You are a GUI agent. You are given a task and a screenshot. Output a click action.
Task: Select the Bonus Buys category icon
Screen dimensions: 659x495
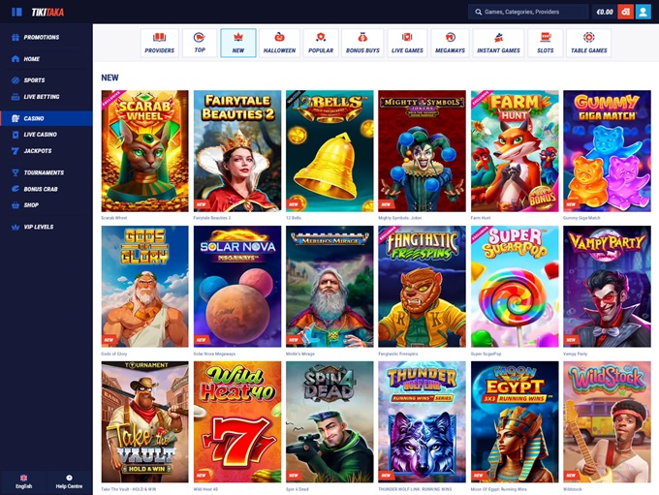[x=361, y=43]
